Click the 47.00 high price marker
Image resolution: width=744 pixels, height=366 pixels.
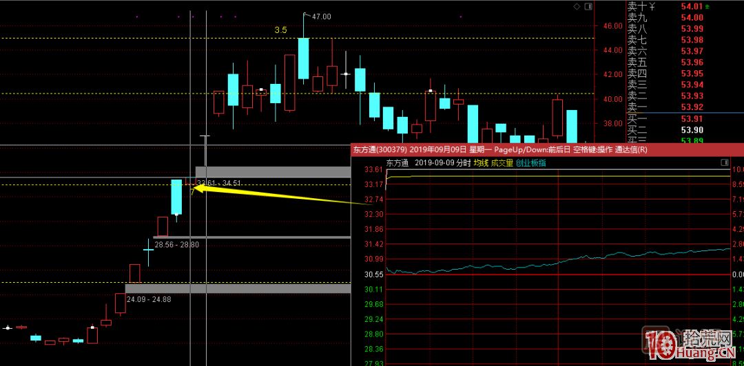click(x=321, y=17)
